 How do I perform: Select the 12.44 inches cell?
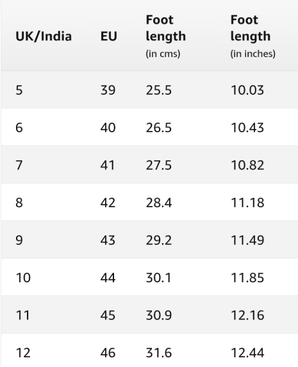click(247, 353)
